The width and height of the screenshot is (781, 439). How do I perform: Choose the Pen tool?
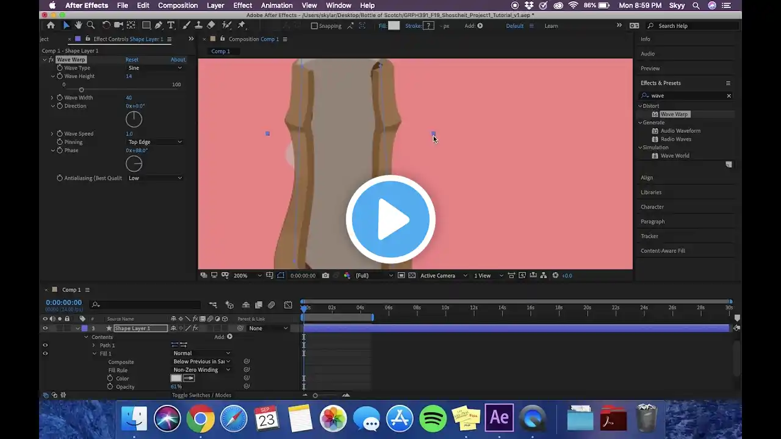pos(159,26)
